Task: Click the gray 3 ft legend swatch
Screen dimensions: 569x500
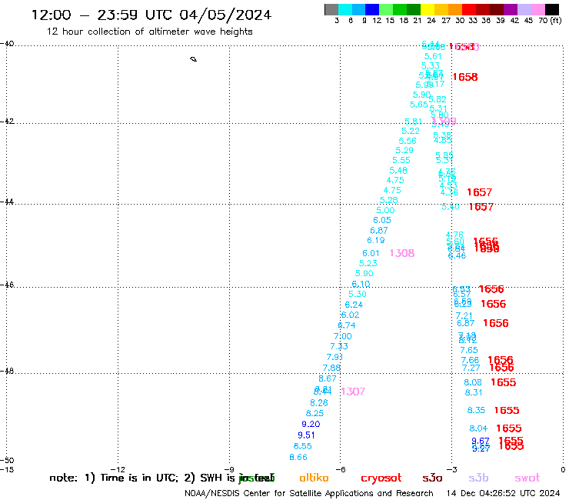Action: click(331, 9)
